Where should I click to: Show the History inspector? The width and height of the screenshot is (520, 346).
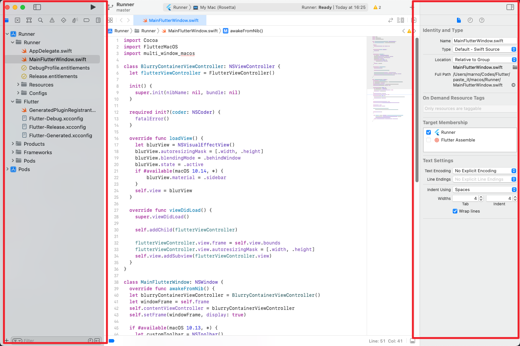click(470, 20)
